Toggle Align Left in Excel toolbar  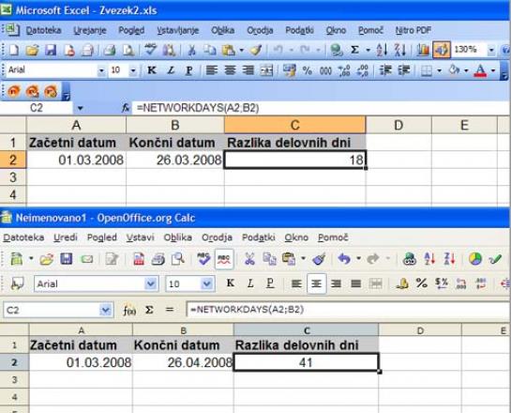tap(212, 70)
